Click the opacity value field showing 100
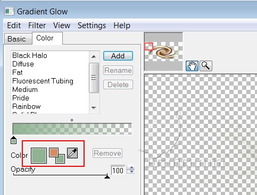The width and height of the screenshot is (257, 195). [118, 170]
